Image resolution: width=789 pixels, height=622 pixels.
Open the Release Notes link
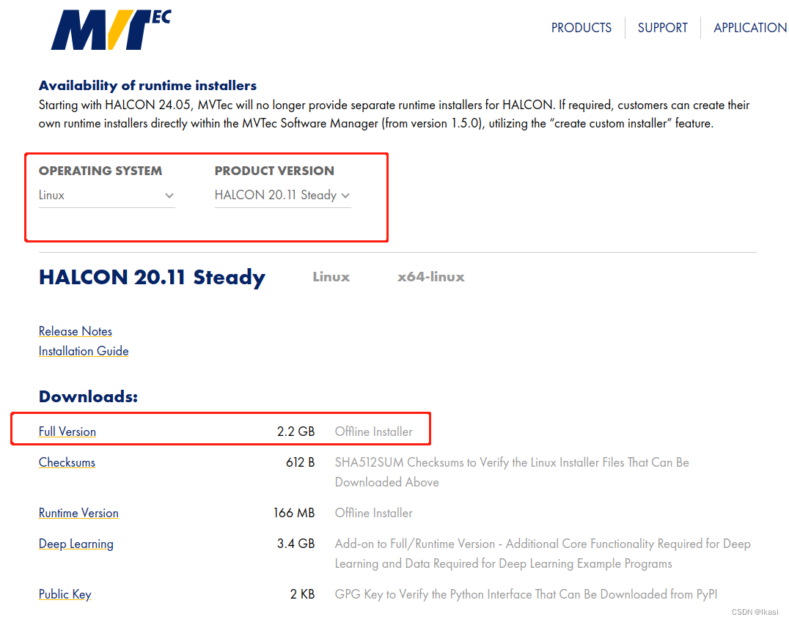(x=76, y=331)
